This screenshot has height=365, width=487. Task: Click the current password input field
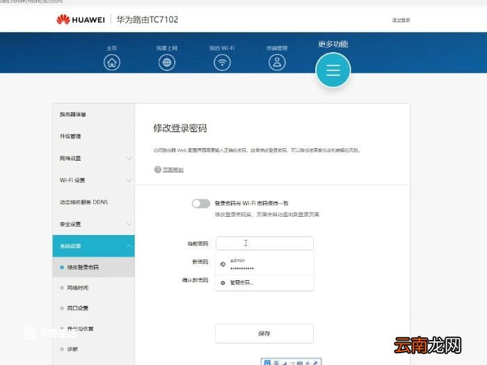point(264,243)
